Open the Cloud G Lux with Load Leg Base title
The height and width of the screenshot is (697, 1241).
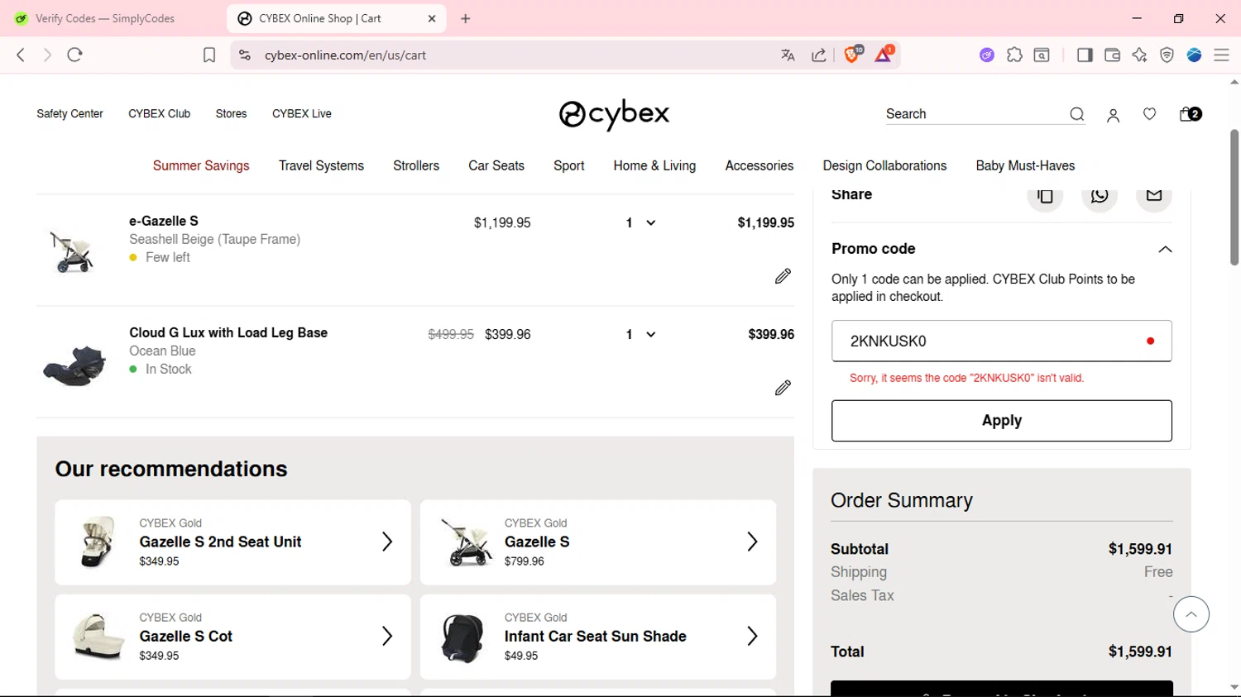pos(228,332)
